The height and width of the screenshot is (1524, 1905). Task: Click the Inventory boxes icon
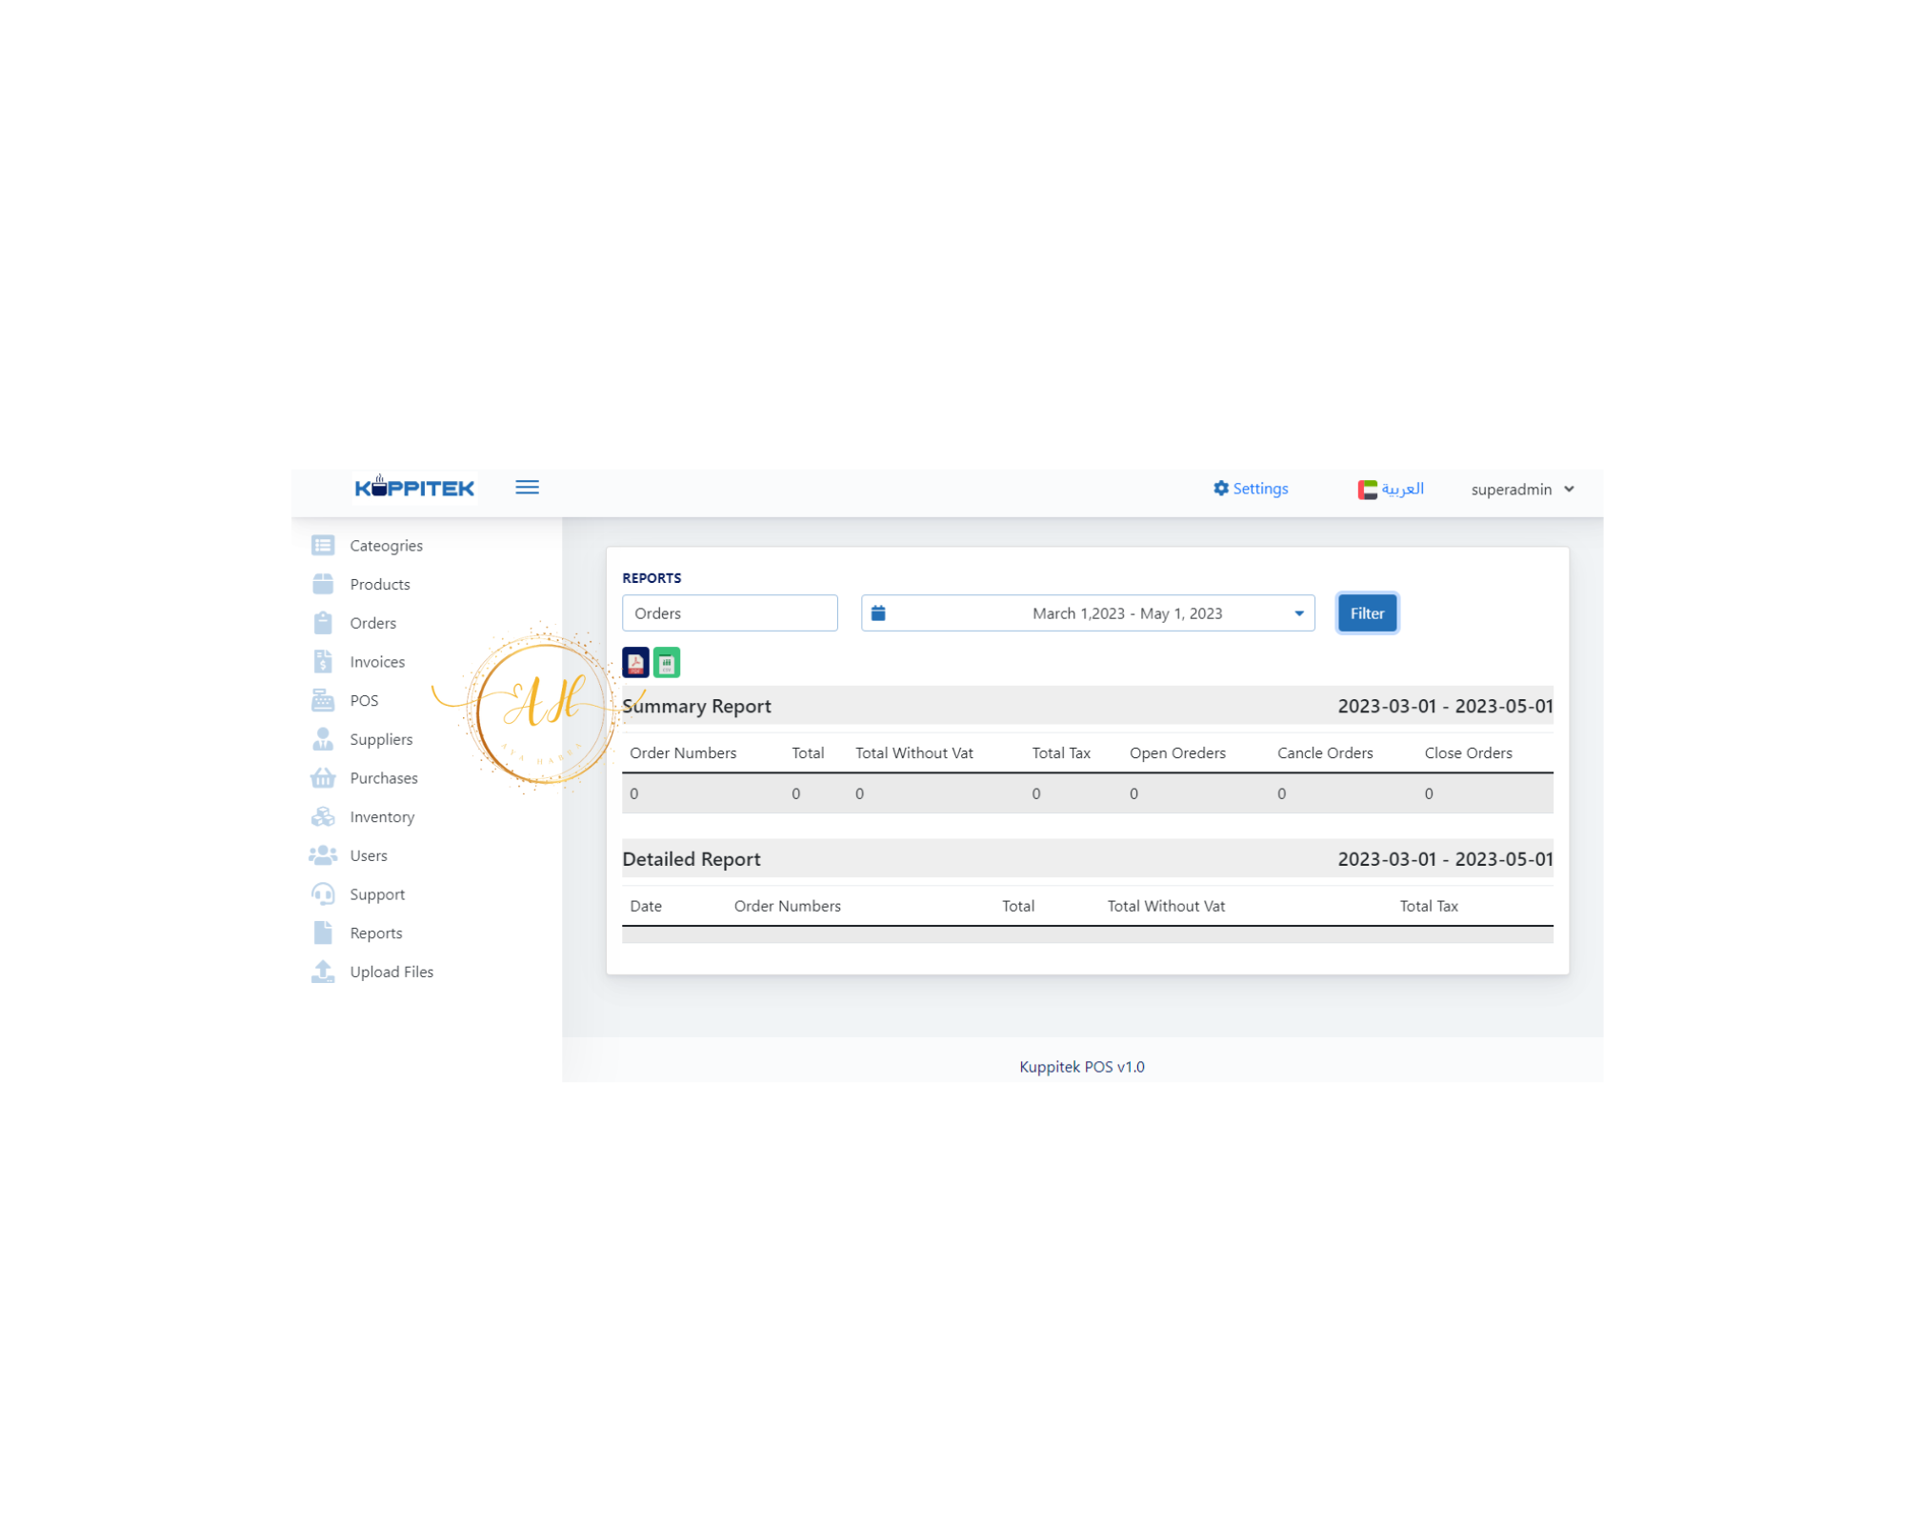click(323, 817)
